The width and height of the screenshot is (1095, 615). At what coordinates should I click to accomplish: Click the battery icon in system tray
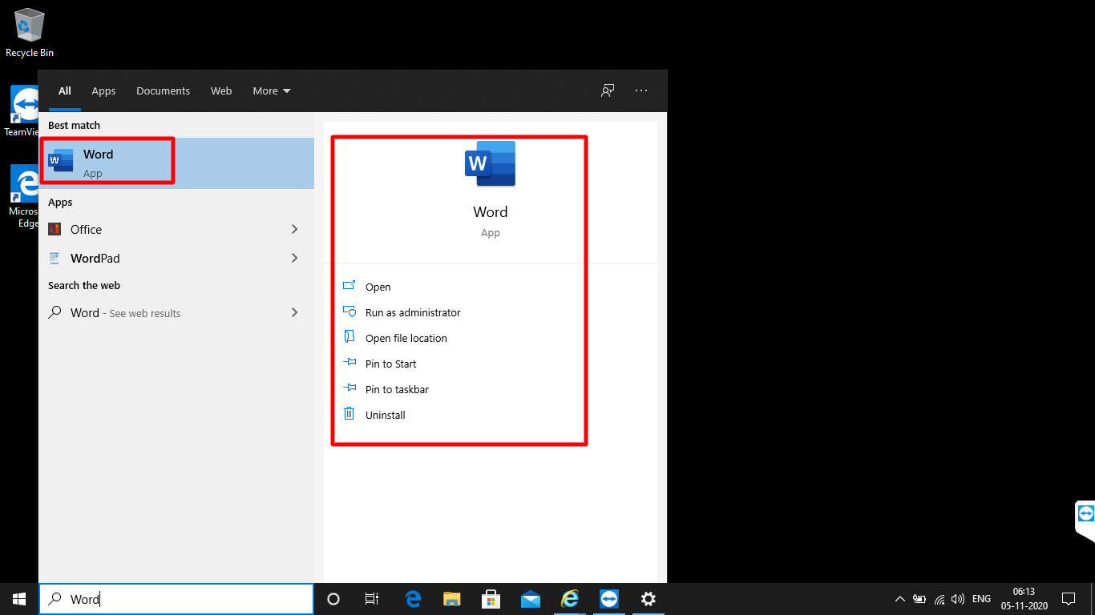[x=919, y=599]
